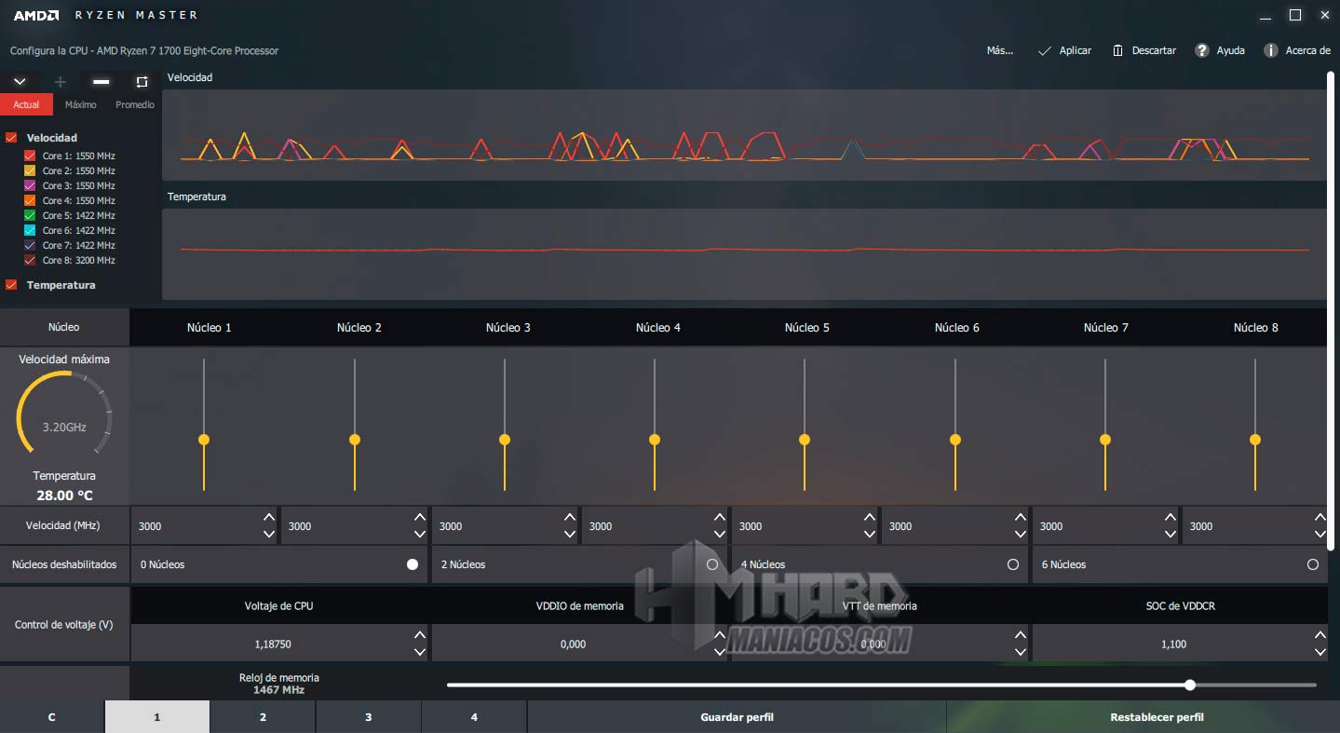Click the AMD Ryzen Master logo
The image size is (1340, 733).
105,15
